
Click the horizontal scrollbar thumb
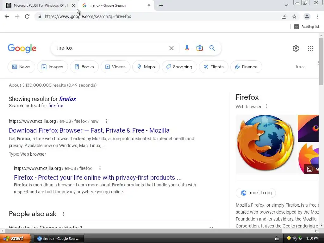[x=144, y=231]
